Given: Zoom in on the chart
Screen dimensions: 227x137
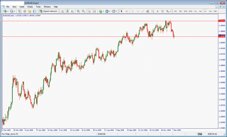Looking at the screenshot, I should [78, 11].
